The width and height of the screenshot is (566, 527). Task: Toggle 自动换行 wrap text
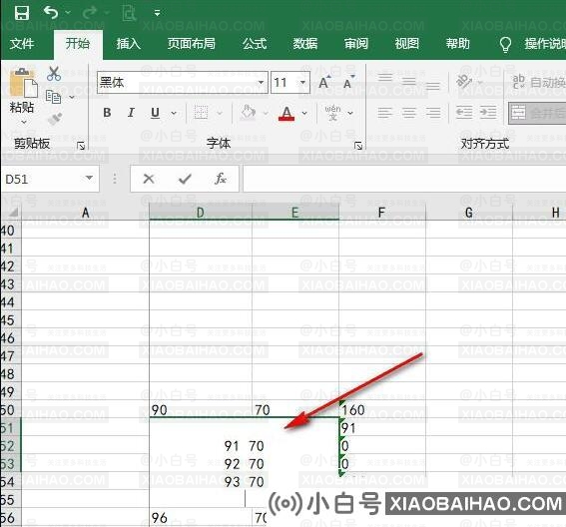[539, 82]
